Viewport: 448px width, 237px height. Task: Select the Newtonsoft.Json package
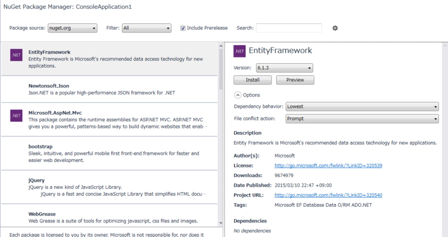click(x=109, y=89)
